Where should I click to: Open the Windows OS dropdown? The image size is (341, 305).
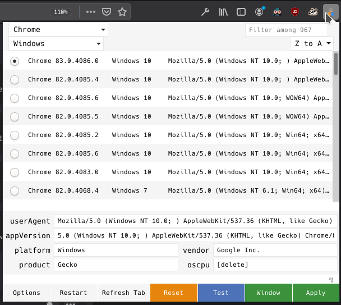pyautogui.click(x=56, y=44)
